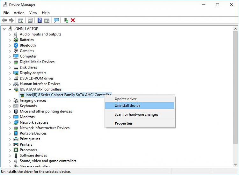239x175 pixels.
Task: Select the Computer tree label
Action: click(x=28, y=56)
